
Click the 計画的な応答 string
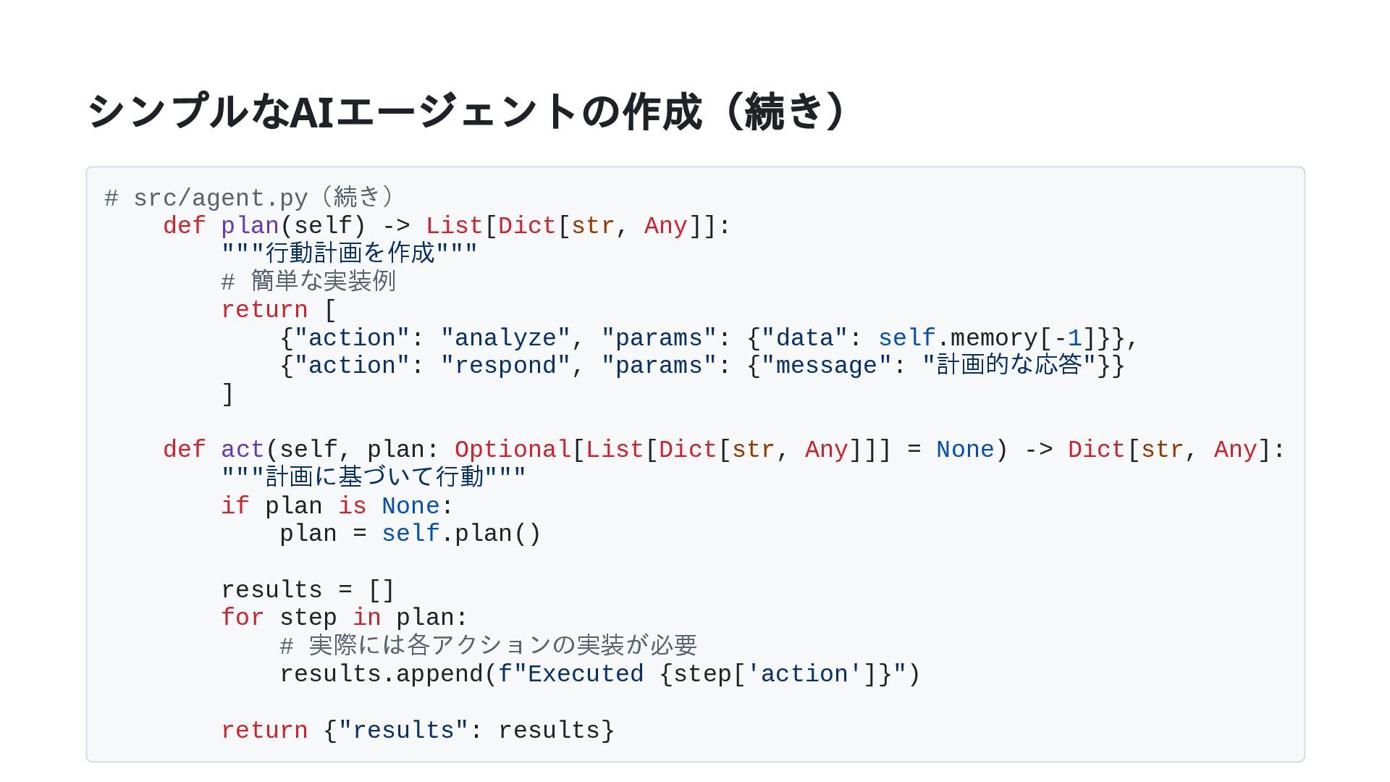(x=1009, y=365)
